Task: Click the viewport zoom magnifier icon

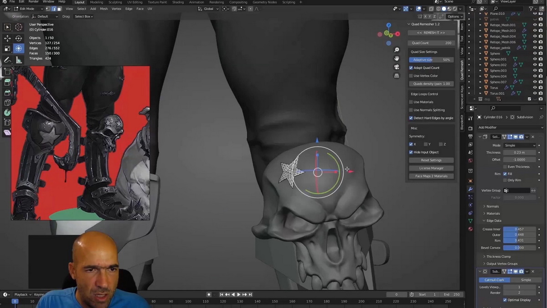Action: pyautogui.click(x=397, y=50)
